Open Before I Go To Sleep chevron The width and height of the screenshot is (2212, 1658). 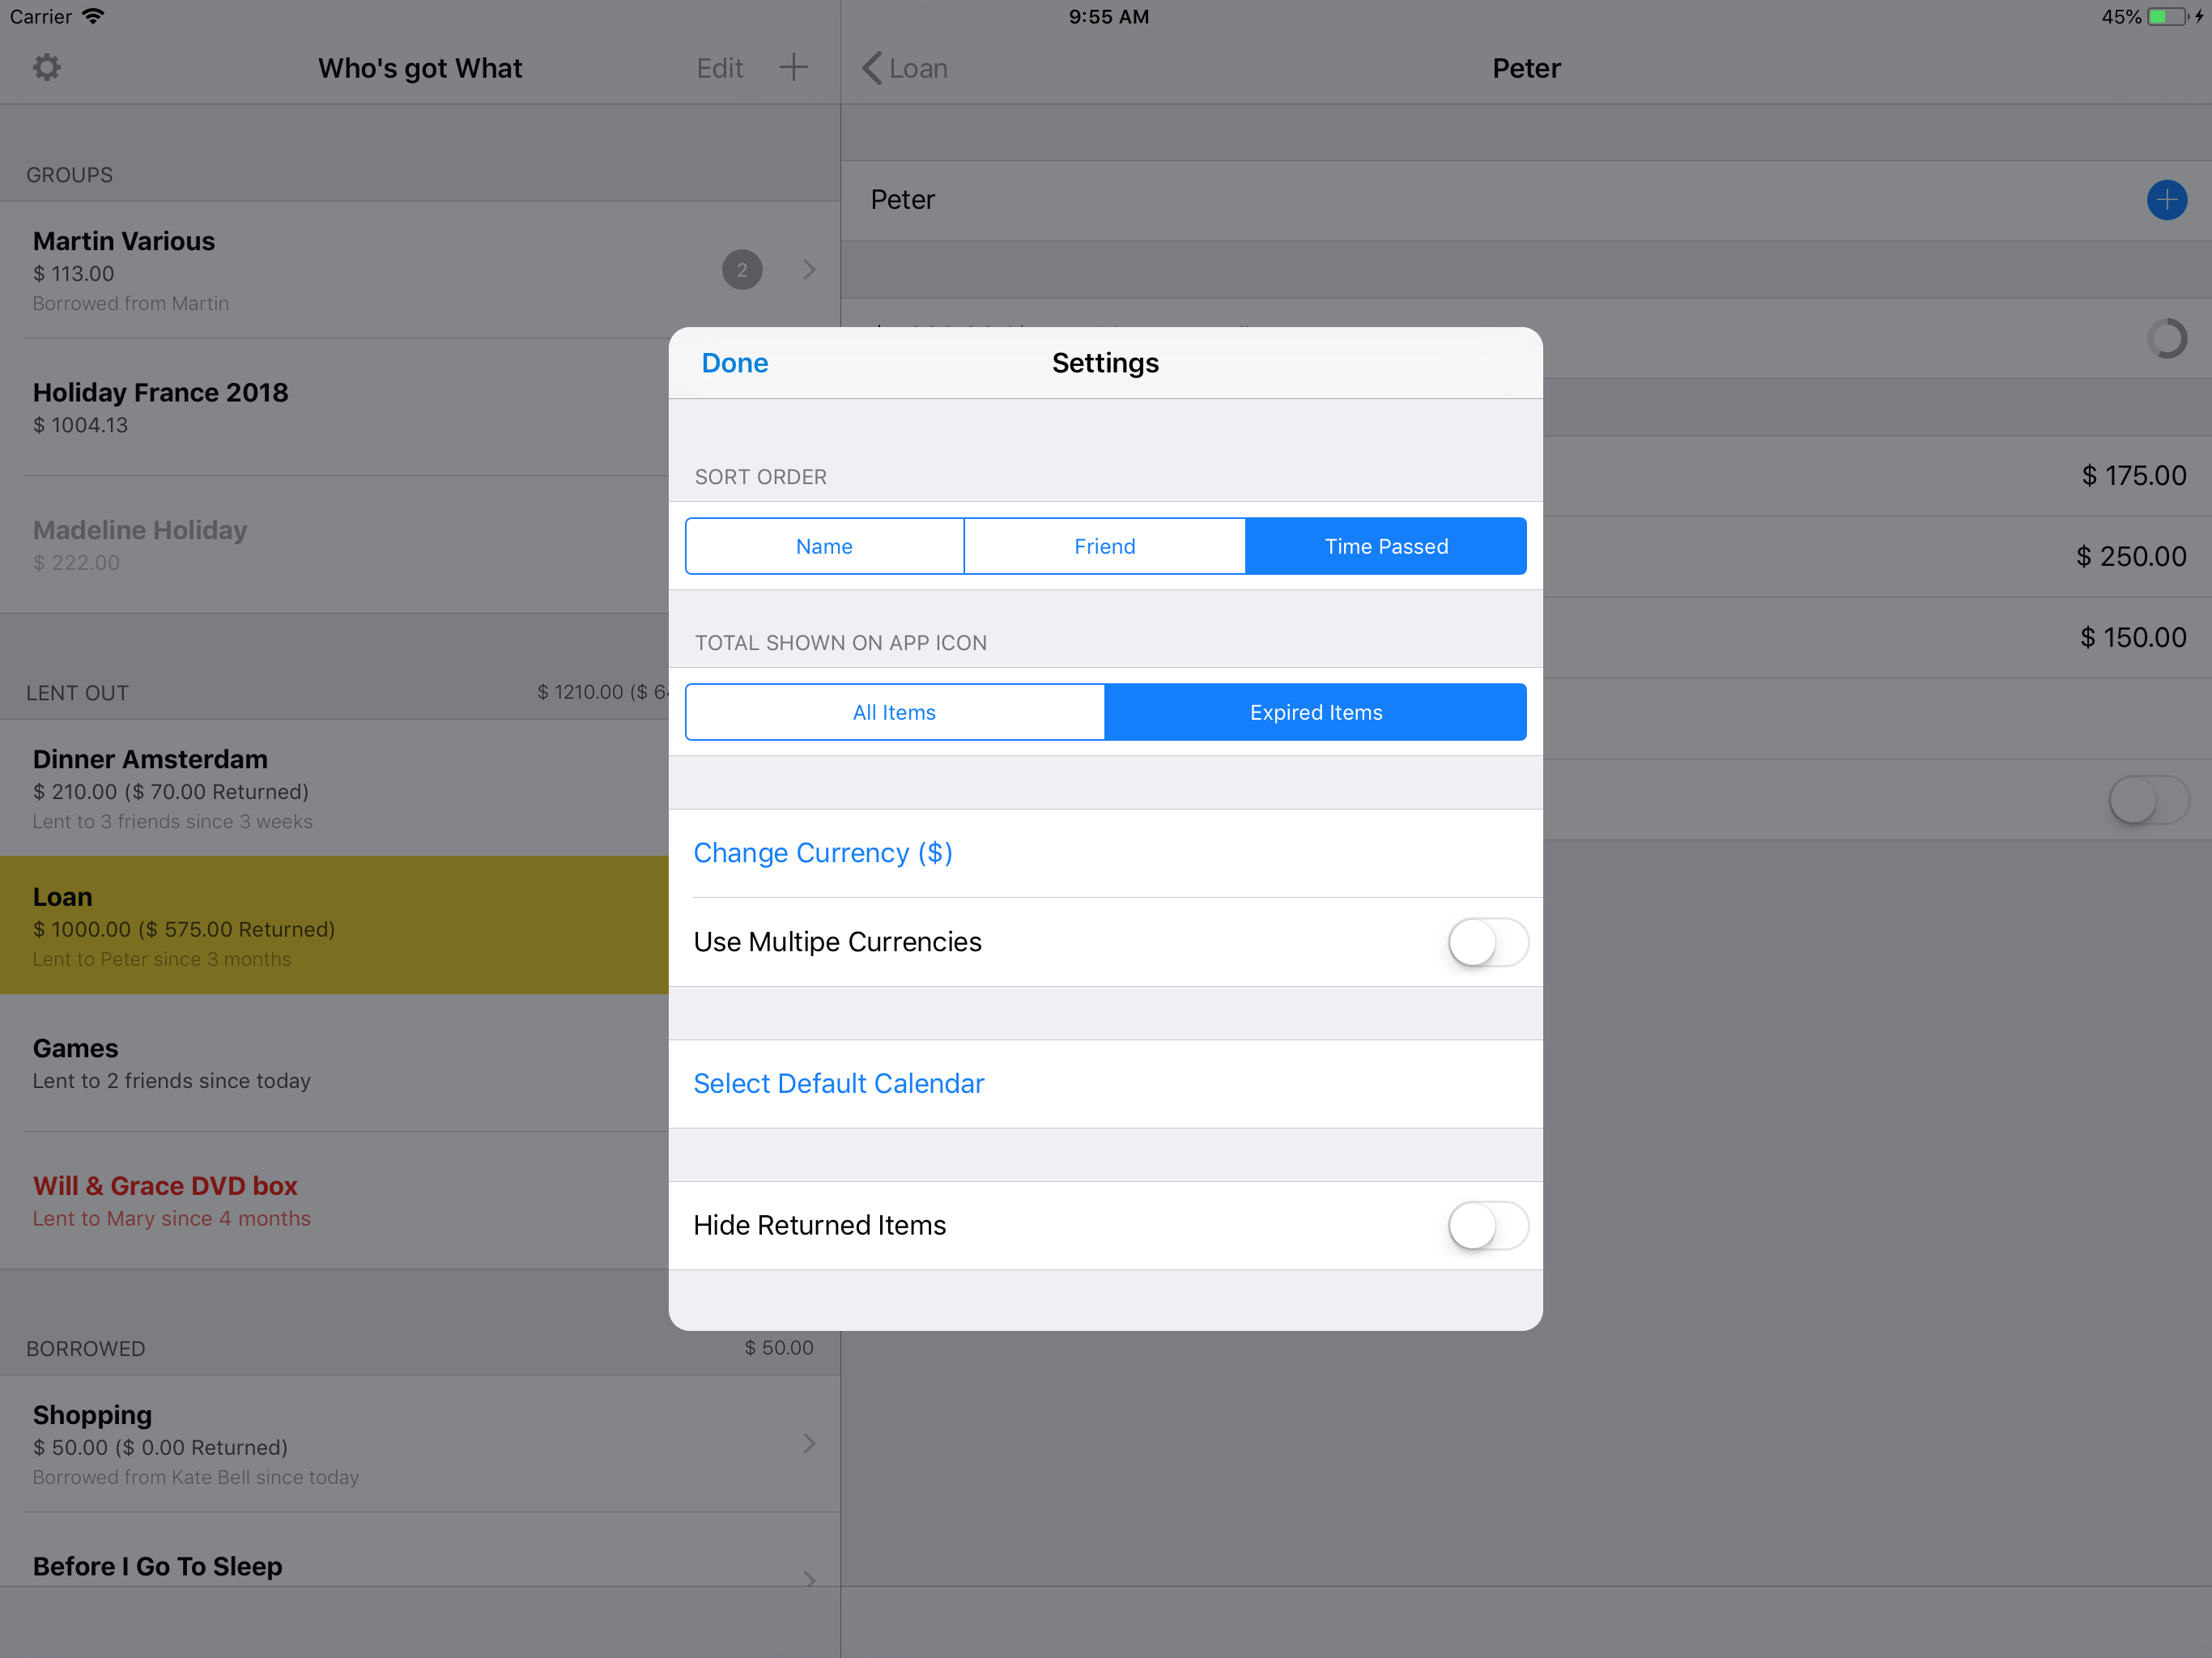point(809,1579)
